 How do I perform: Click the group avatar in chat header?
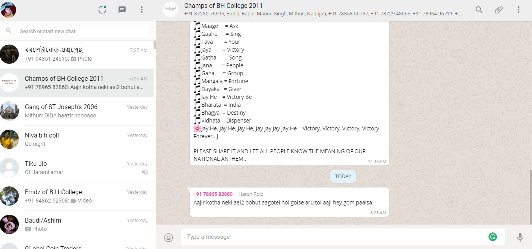(x=171, y=9)
